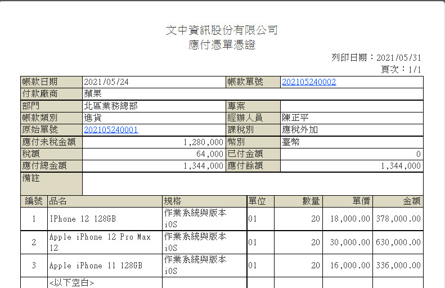This screenshot has height=288, width=445.
Task: Click the amount 378,000.00
Action: pyautogui.click(x=398, y=219)
